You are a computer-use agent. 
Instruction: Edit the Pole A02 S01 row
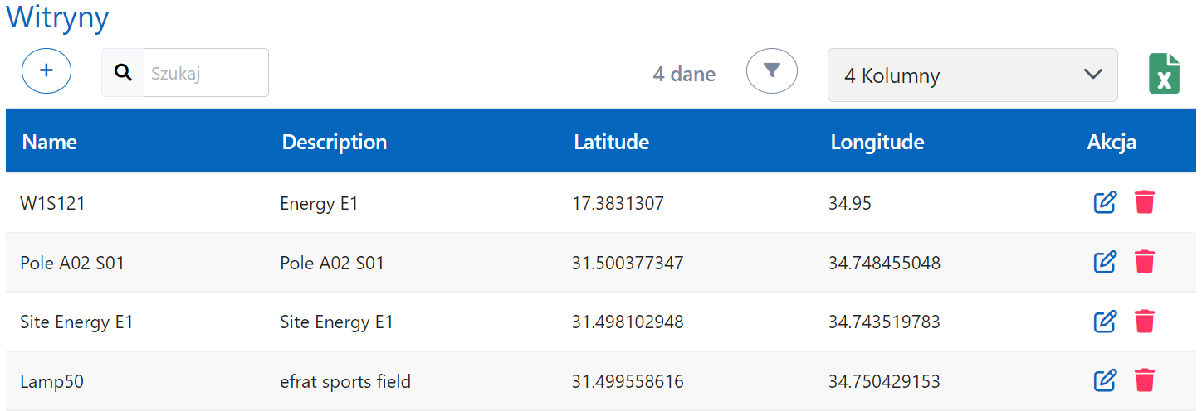point(1105,262)
